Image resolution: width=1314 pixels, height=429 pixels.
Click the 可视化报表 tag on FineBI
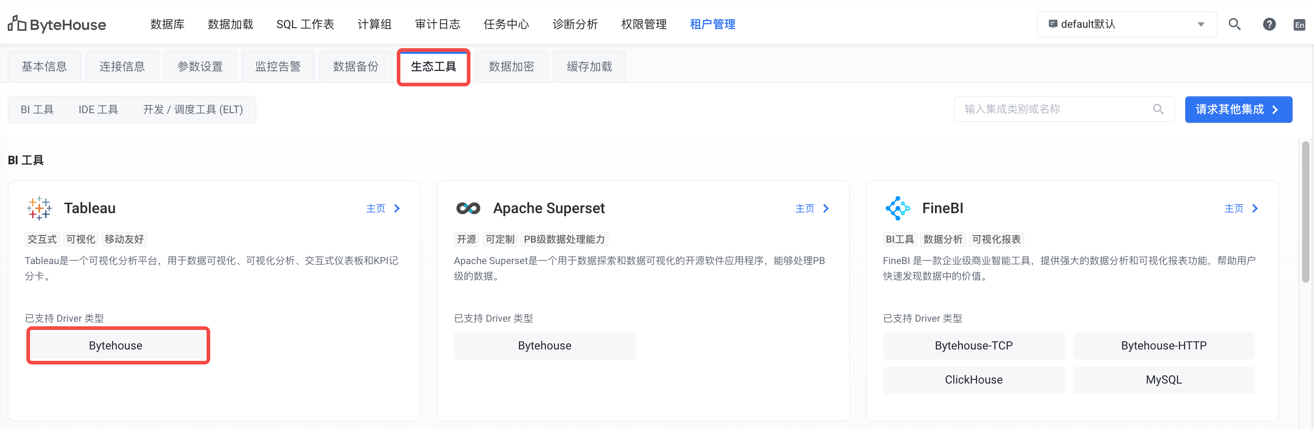996,239
